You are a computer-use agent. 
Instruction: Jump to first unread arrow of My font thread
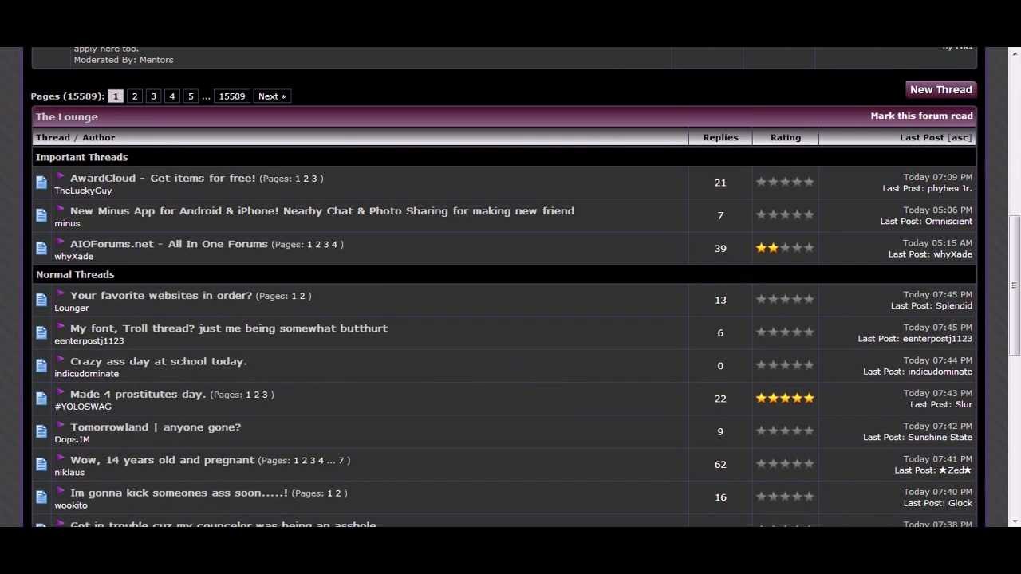pyautogui.click(x=61, y=326)
